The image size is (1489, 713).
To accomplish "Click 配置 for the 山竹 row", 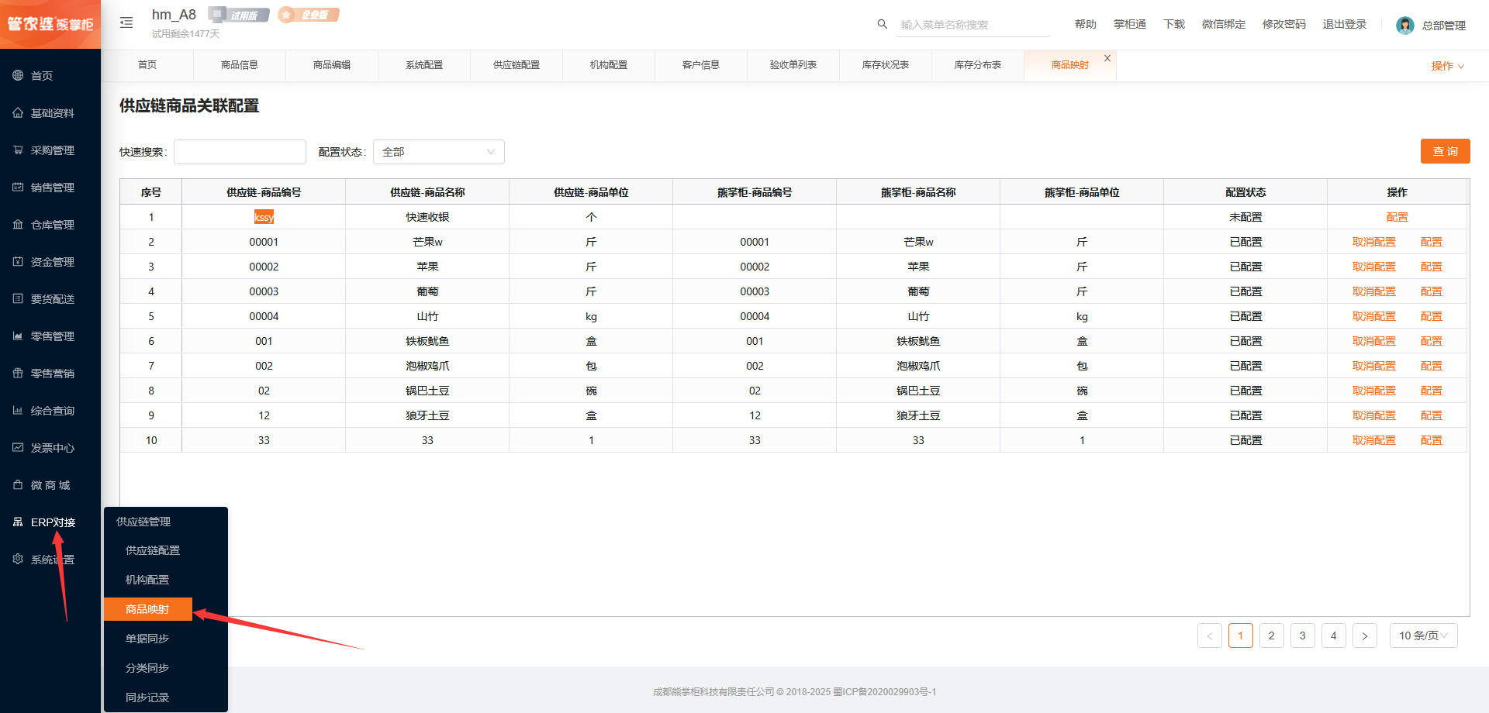I will (x=1432, y=316).
